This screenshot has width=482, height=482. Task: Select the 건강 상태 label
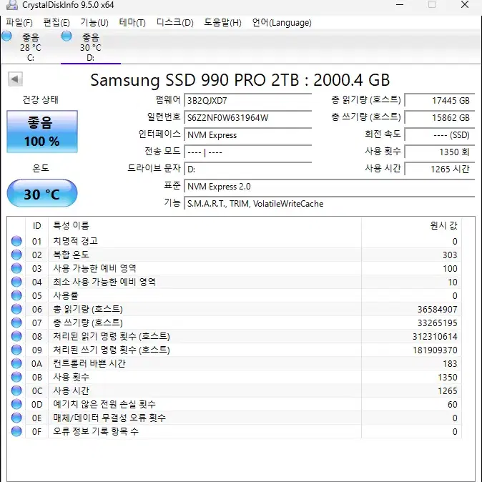pos(40,99)
